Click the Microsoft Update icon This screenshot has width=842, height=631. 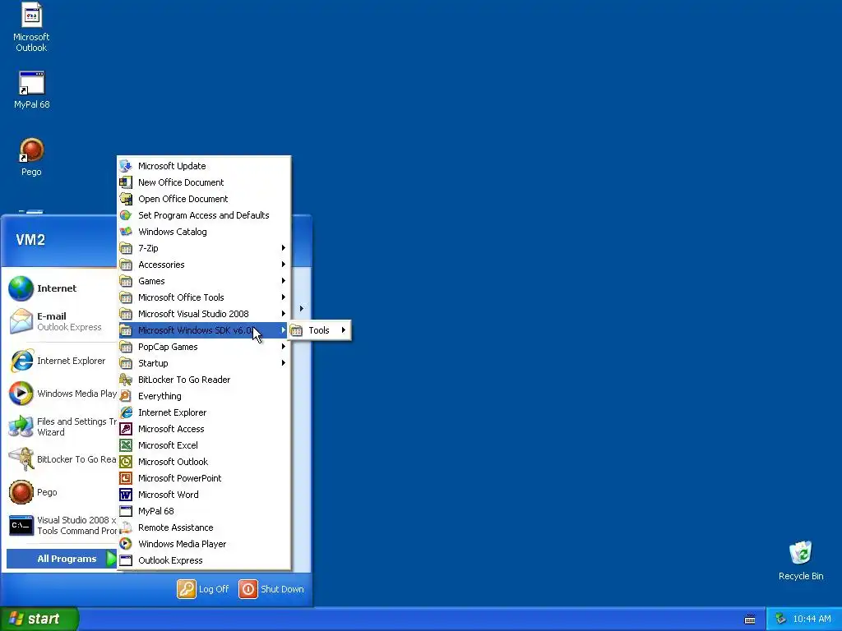(126, 166)
